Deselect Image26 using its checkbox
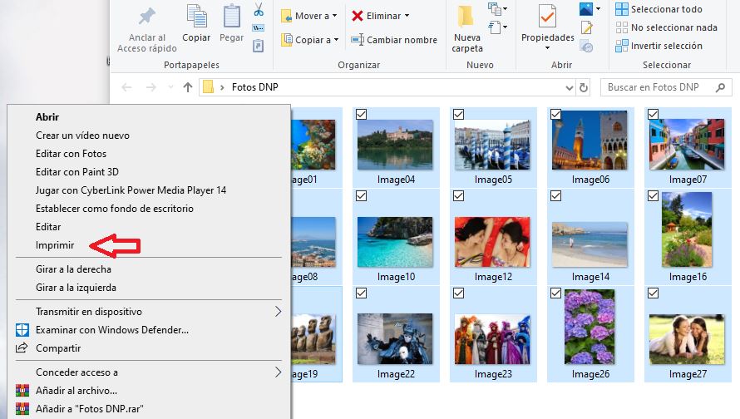This screenshot has height=419, width=740. point(555,293)
